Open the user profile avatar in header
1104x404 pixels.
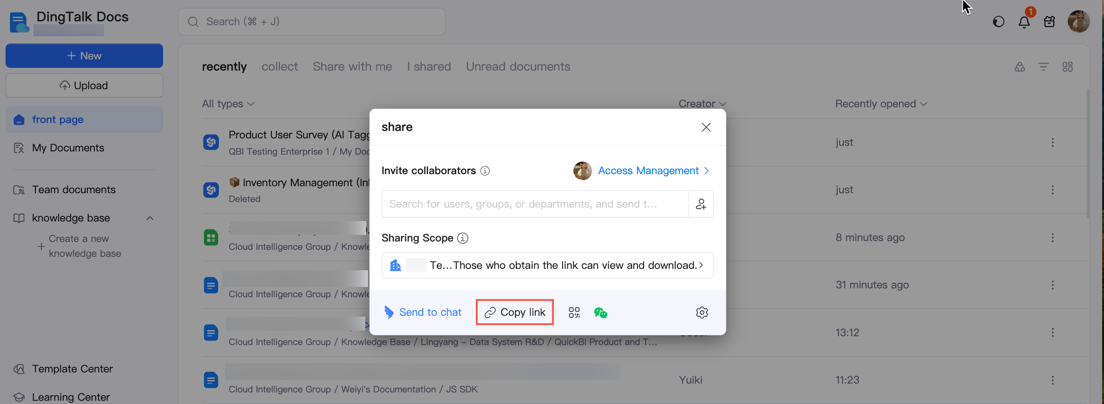(x=1078, y=21)
